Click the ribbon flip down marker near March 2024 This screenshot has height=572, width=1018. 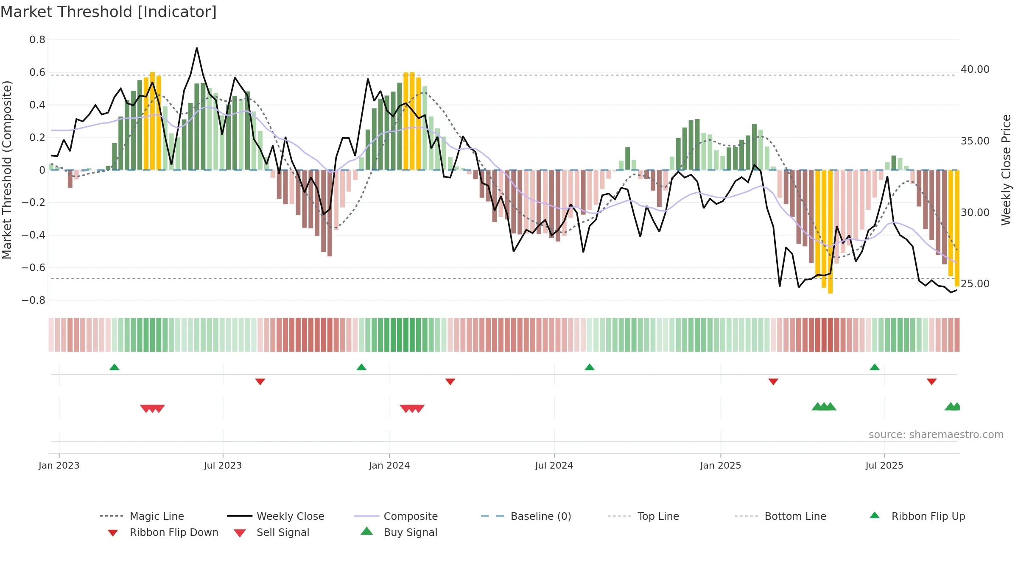450,382
